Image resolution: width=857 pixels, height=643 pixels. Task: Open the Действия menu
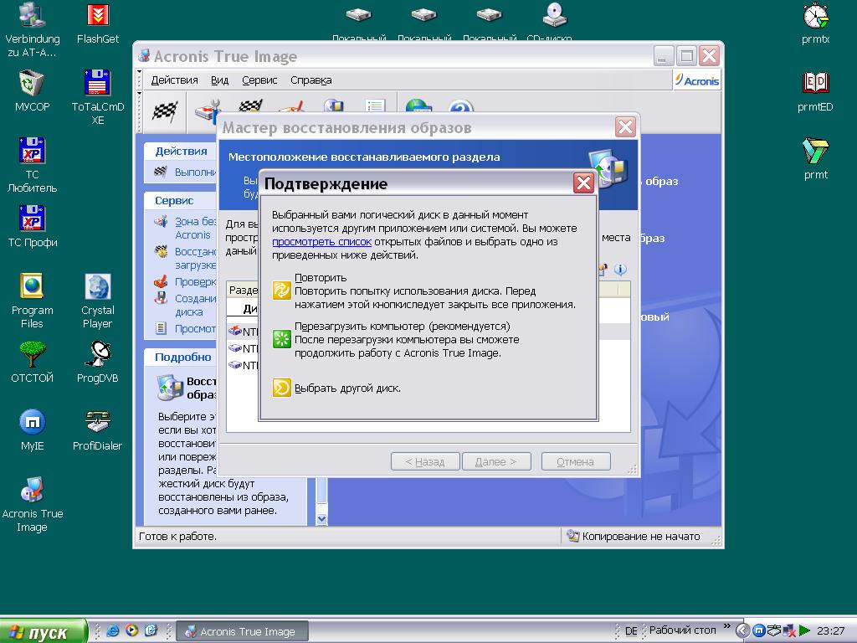pyautogui.click(x=174, y=80)
